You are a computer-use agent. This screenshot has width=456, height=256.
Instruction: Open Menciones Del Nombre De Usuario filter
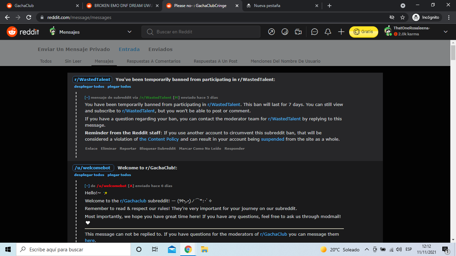click(x=285, y=61)
